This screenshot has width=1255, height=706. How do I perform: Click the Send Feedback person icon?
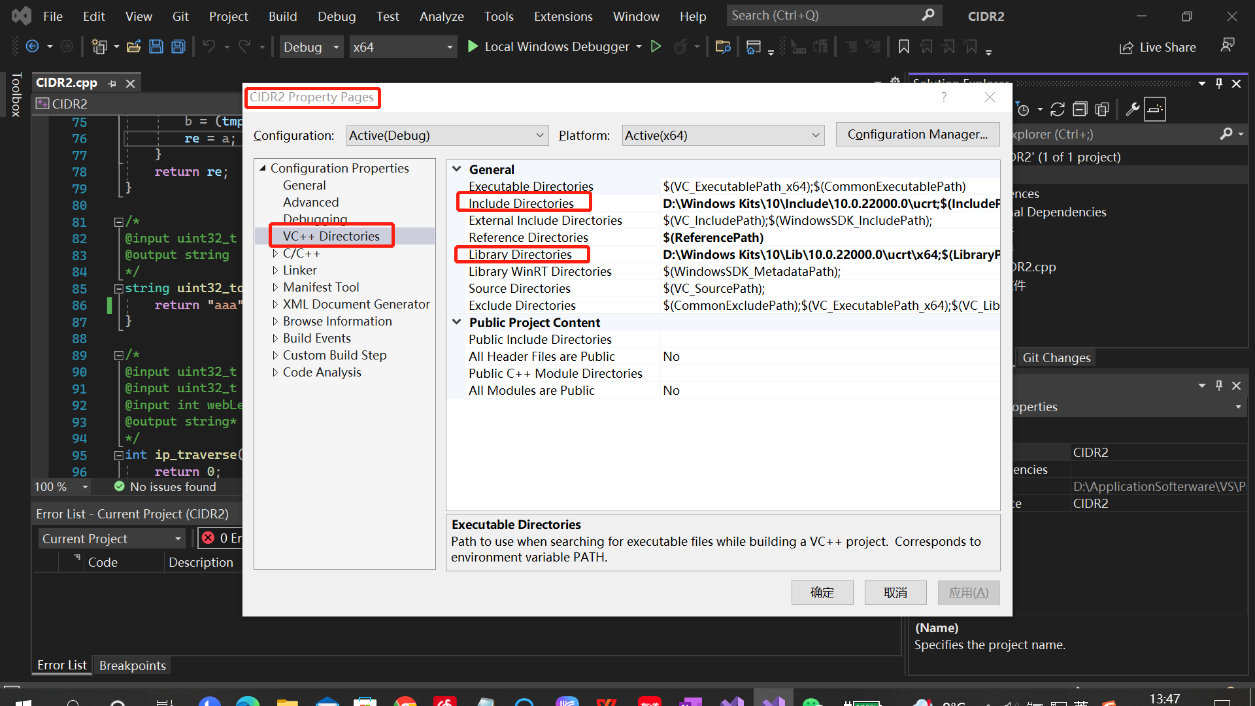click(1228, 45)
